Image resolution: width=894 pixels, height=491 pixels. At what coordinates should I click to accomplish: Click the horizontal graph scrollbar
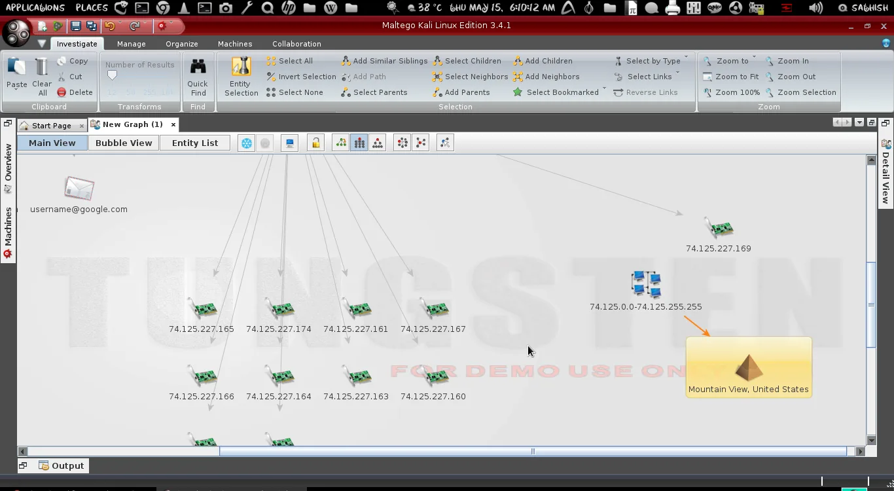pyautogui.click(x=533, y=451)
